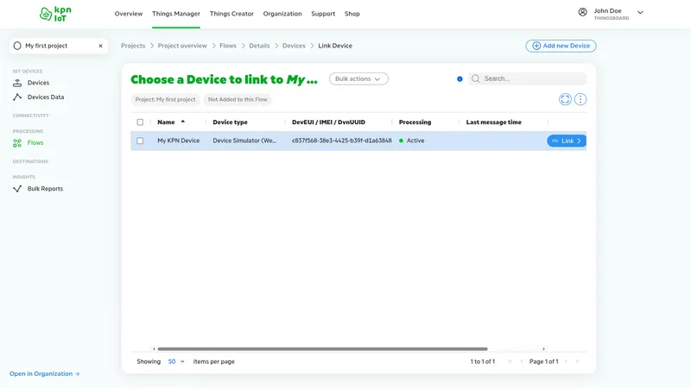Screen dimensions: 691x388
Task: Navigate to Project overview breadcrumb
Action: click(x=182, y=46)
